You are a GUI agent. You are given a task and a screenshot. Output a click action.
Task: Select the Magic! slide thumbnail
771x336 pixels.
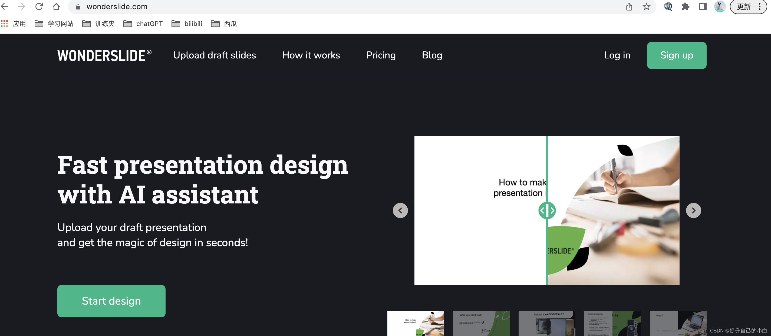pyautogui.click(x=678, y=323)
